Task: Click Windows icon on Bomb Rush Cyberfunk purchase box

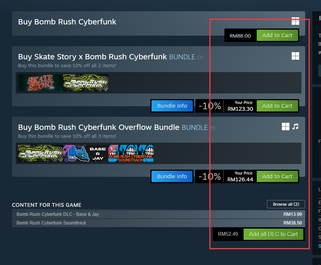Action: pyautogui.click(x=295, y=21)
